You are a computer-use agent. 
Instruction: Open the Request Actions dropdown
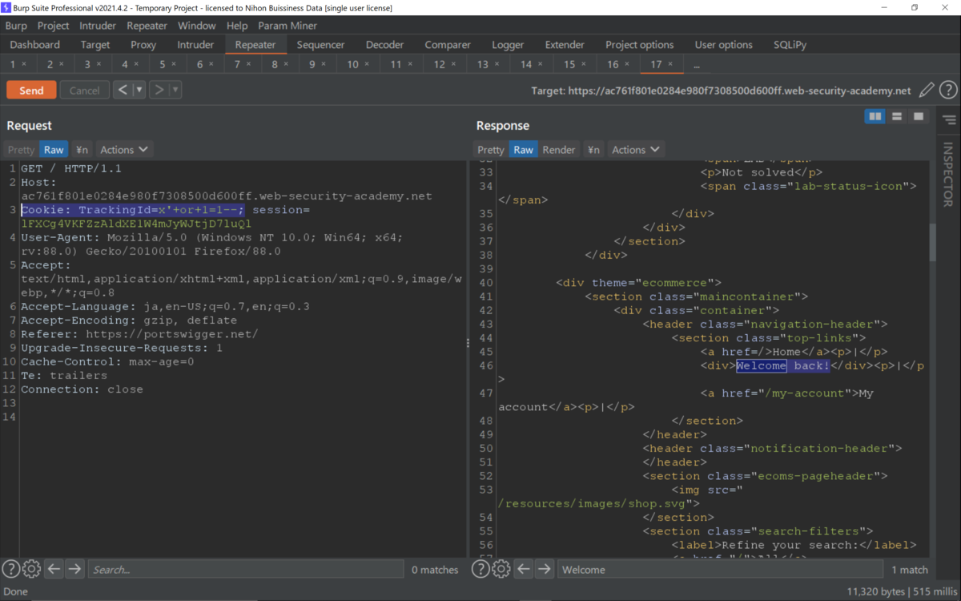124,150
